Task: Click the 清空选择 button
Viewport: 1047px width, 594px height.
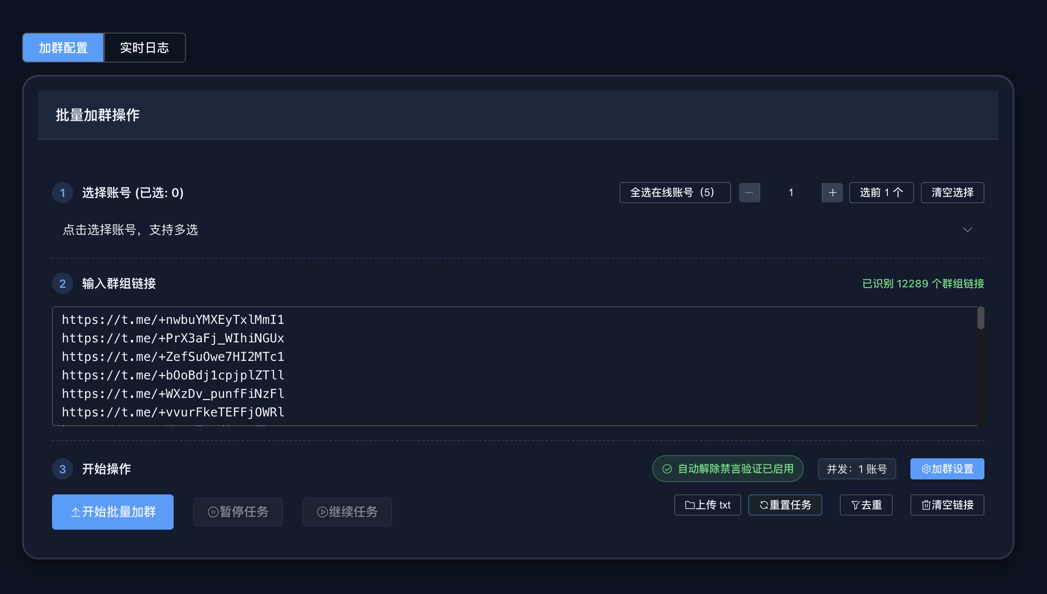Action: coord(952,193)
